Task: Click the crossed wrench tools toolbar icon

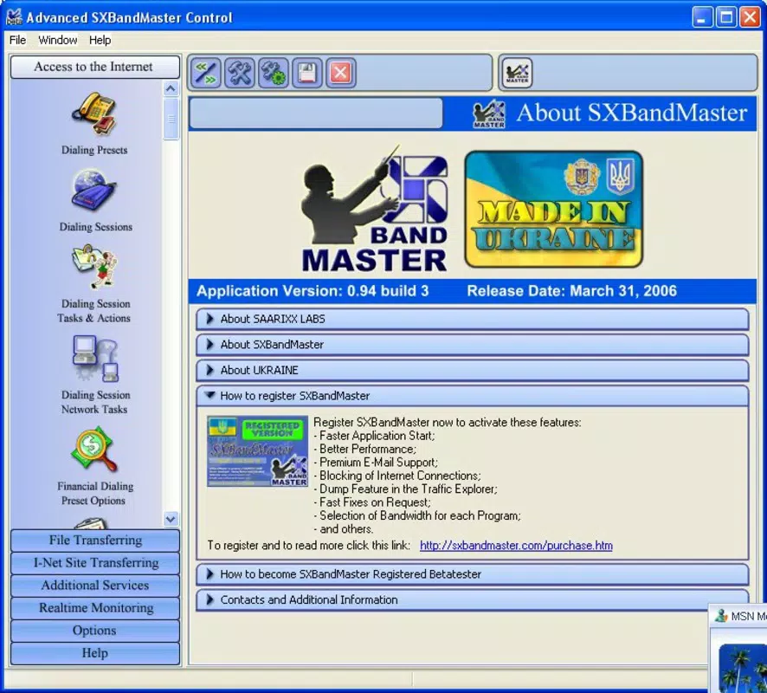Action: [x=239, y=73]
